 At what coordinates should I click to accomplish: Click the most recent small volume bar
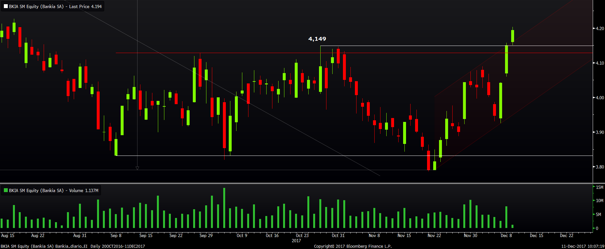[x=512, y=226]
